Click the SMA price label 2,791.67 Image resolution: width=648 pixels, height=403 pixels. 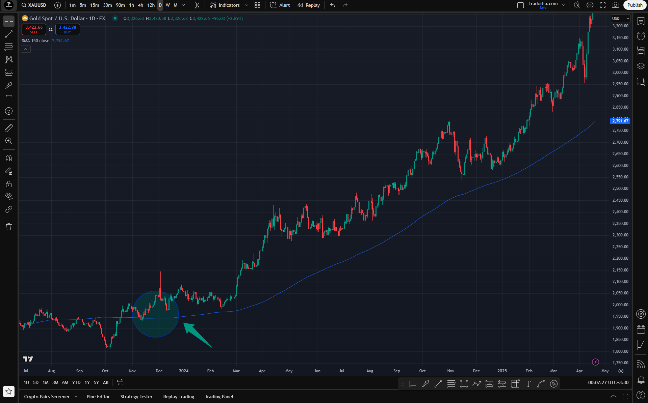click(620, 121)
